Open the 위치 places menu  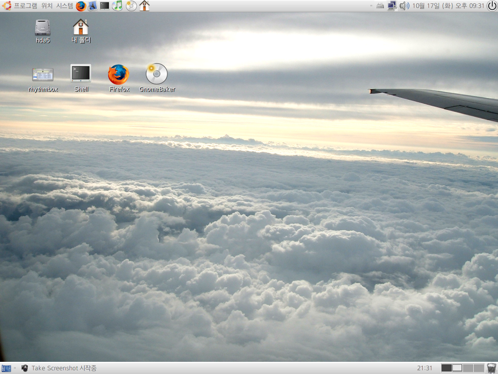(x=47, y=6)
